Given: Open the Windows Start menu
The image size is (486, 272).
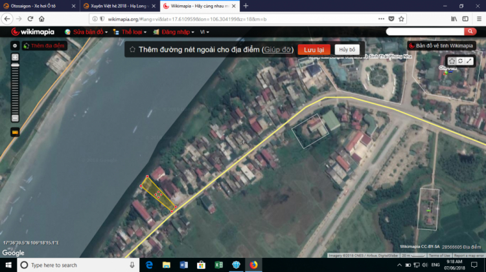Looking at the screenshot, I should (8, 265).
